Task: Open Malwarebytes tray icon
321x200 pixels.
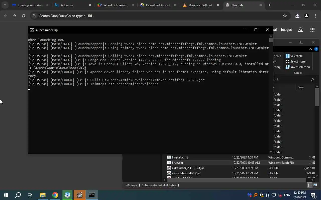Action: pos(249,195)
